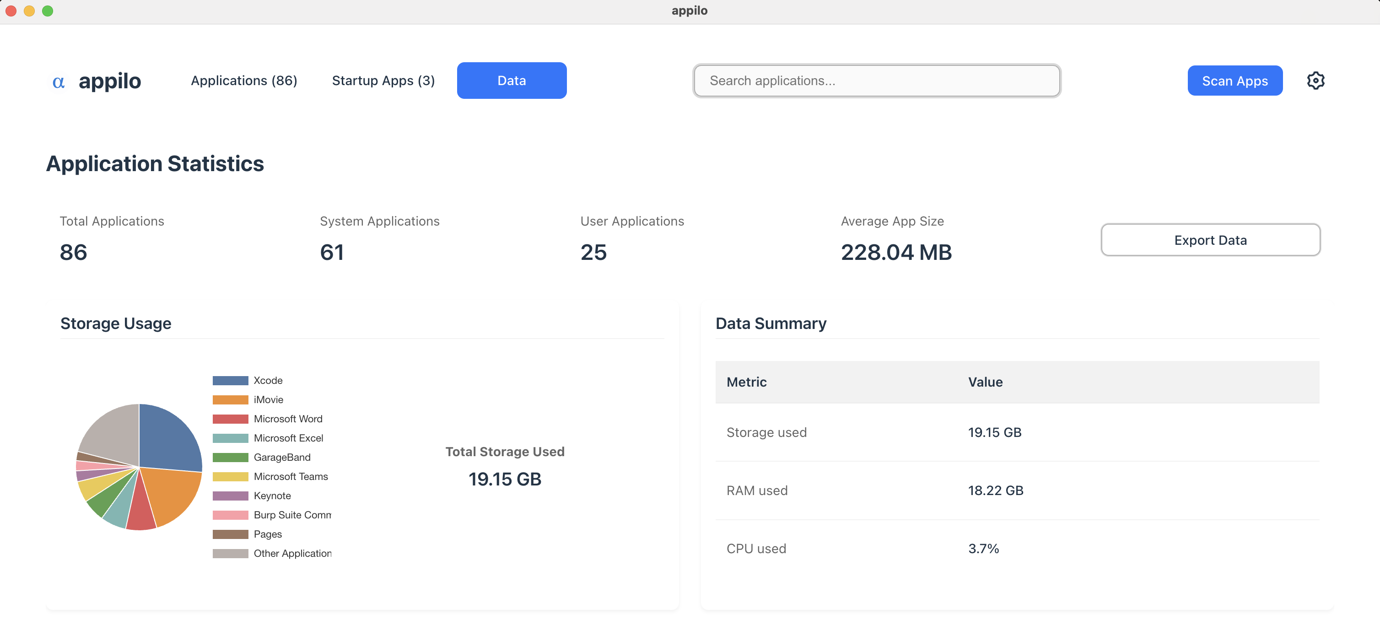This screenshot has height=625, width=1380.
Task: Click the User Applications value 25
Action: coord(593,252)
